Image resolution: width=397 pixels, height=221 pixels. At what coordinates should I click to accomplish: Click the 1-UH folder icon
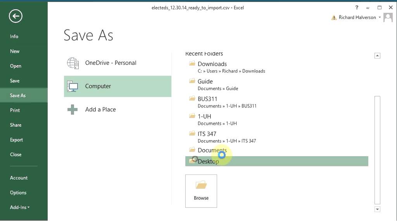pos(192,116)
